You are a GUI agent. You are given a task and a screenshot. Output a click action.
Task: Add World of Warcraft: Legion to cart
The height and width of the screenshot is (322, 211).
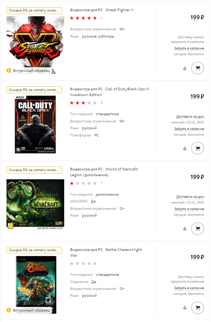(197, 229)
